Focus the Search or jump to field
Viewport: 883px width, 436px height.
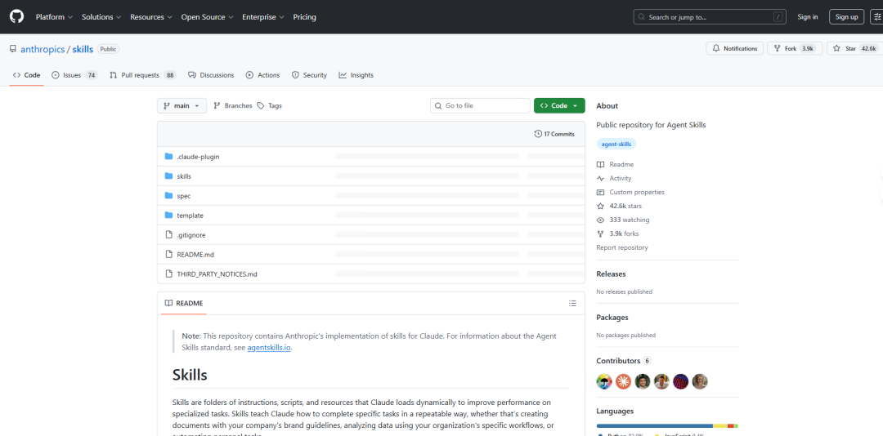[710, 17]
